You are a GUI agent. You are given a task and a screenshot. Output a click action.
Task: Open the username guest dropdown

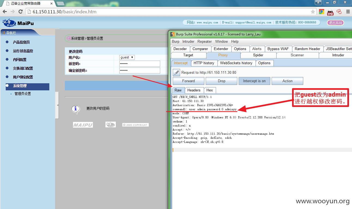point(127,57)
